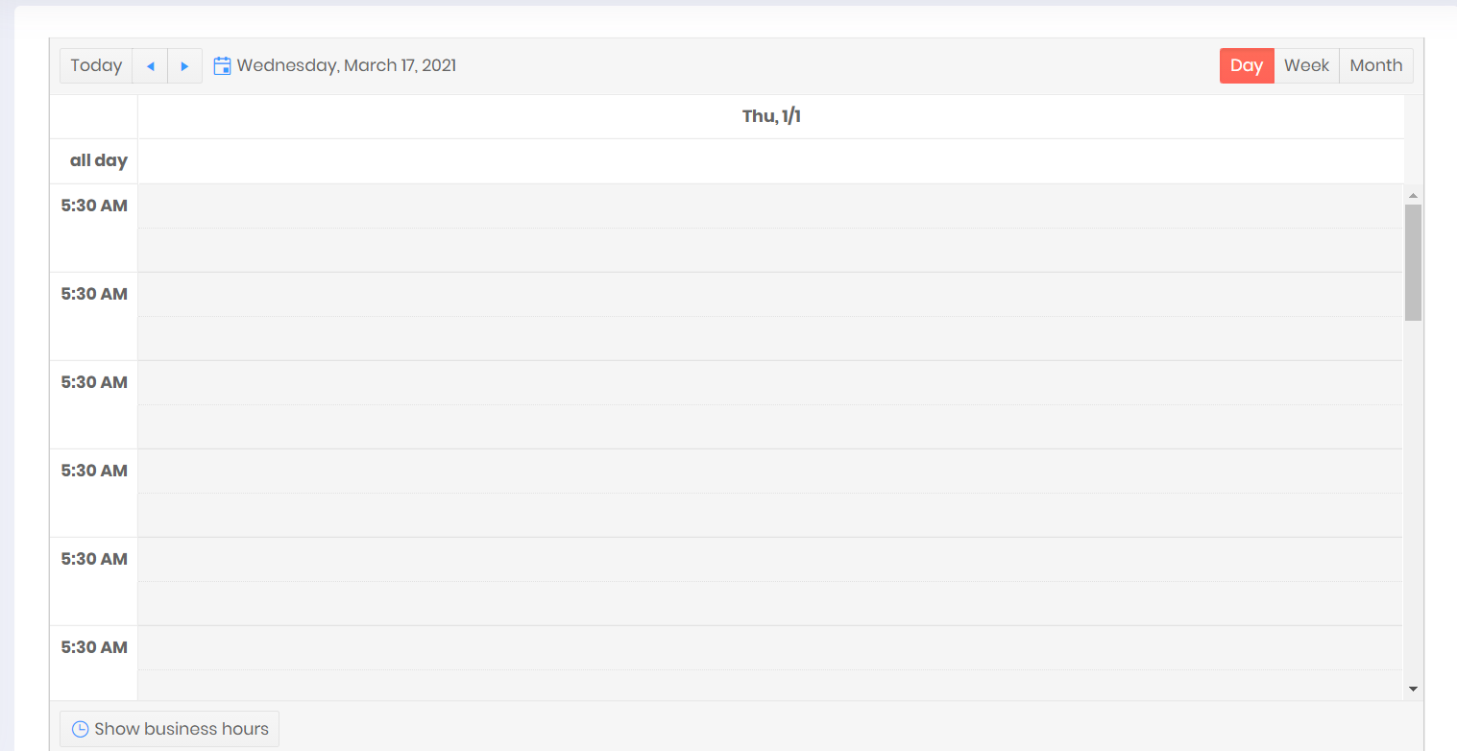
Task: Switch to Month view
Action: (x=1375, y=66)
